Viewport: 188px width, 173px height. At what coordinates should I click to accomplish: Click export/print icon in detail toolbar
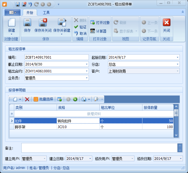84,99
